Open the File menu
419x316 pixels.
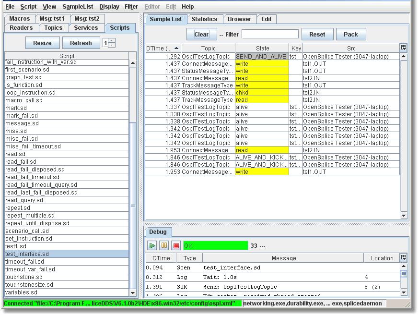(x=10, y=7)
